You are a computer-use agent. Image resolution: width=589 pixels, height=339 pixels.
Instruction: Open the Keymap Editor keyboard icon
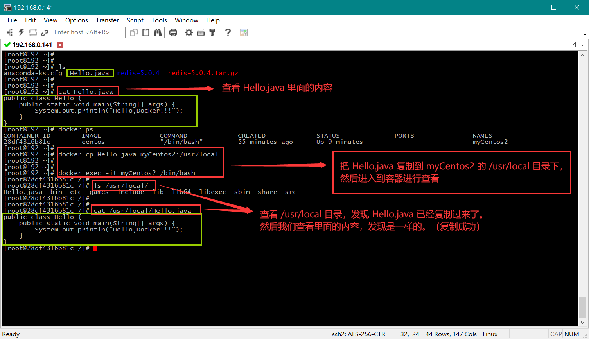201,32
